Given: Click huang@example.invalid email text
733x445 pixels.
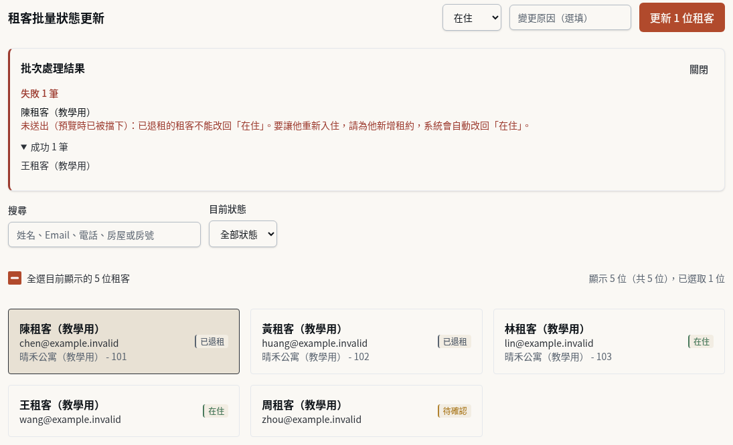Looking at the screenshot, I should click(x=314, y=343).
